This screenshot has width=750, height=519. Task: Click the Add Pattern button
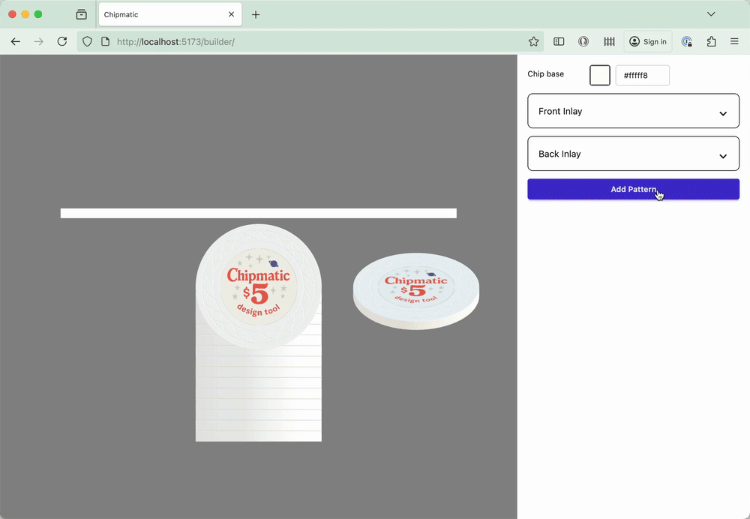(x=633, y=189)
